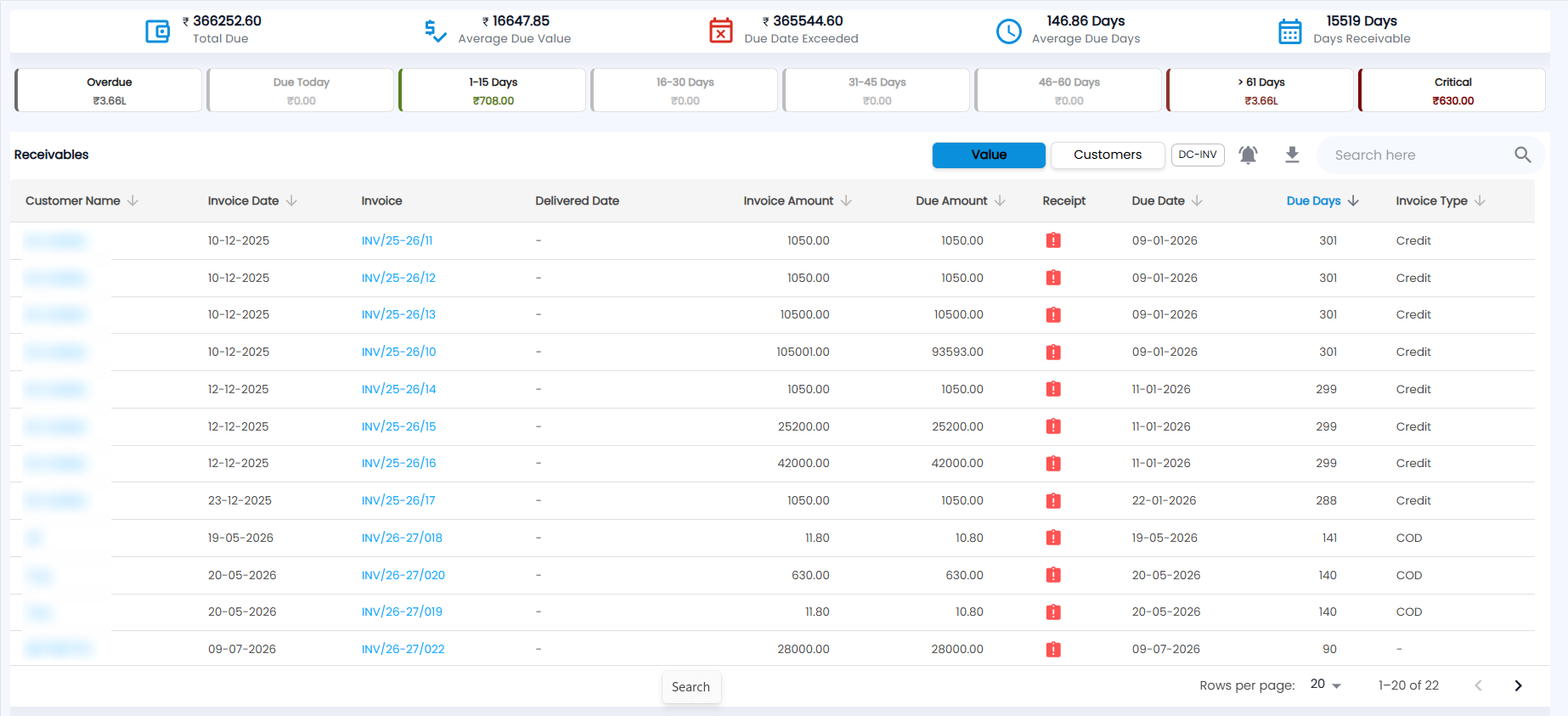Filter by Critical card
This screenshot has height=716, width=1568.
tap(1452, 90)
